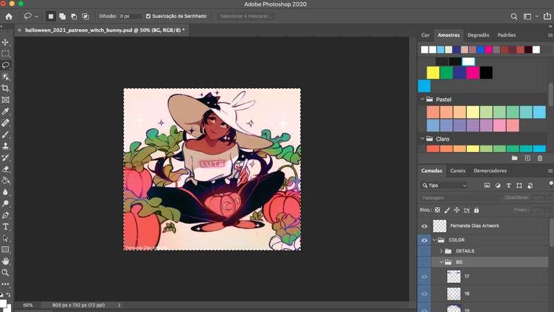Screen dimensions: 554x312
Task: Open the status bar info arrow
Action: tap(118, 305)
